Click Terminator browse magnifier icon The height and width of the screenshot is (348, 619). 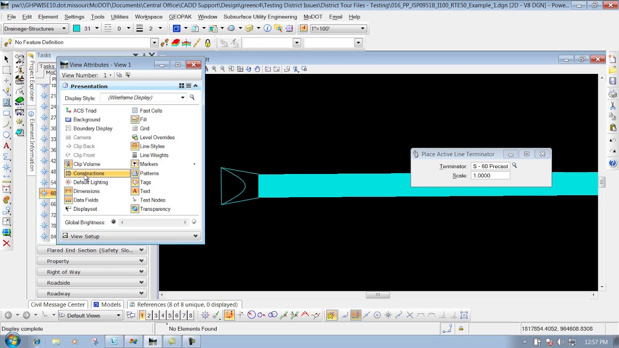pyautogui.click(x=515, y=166)
